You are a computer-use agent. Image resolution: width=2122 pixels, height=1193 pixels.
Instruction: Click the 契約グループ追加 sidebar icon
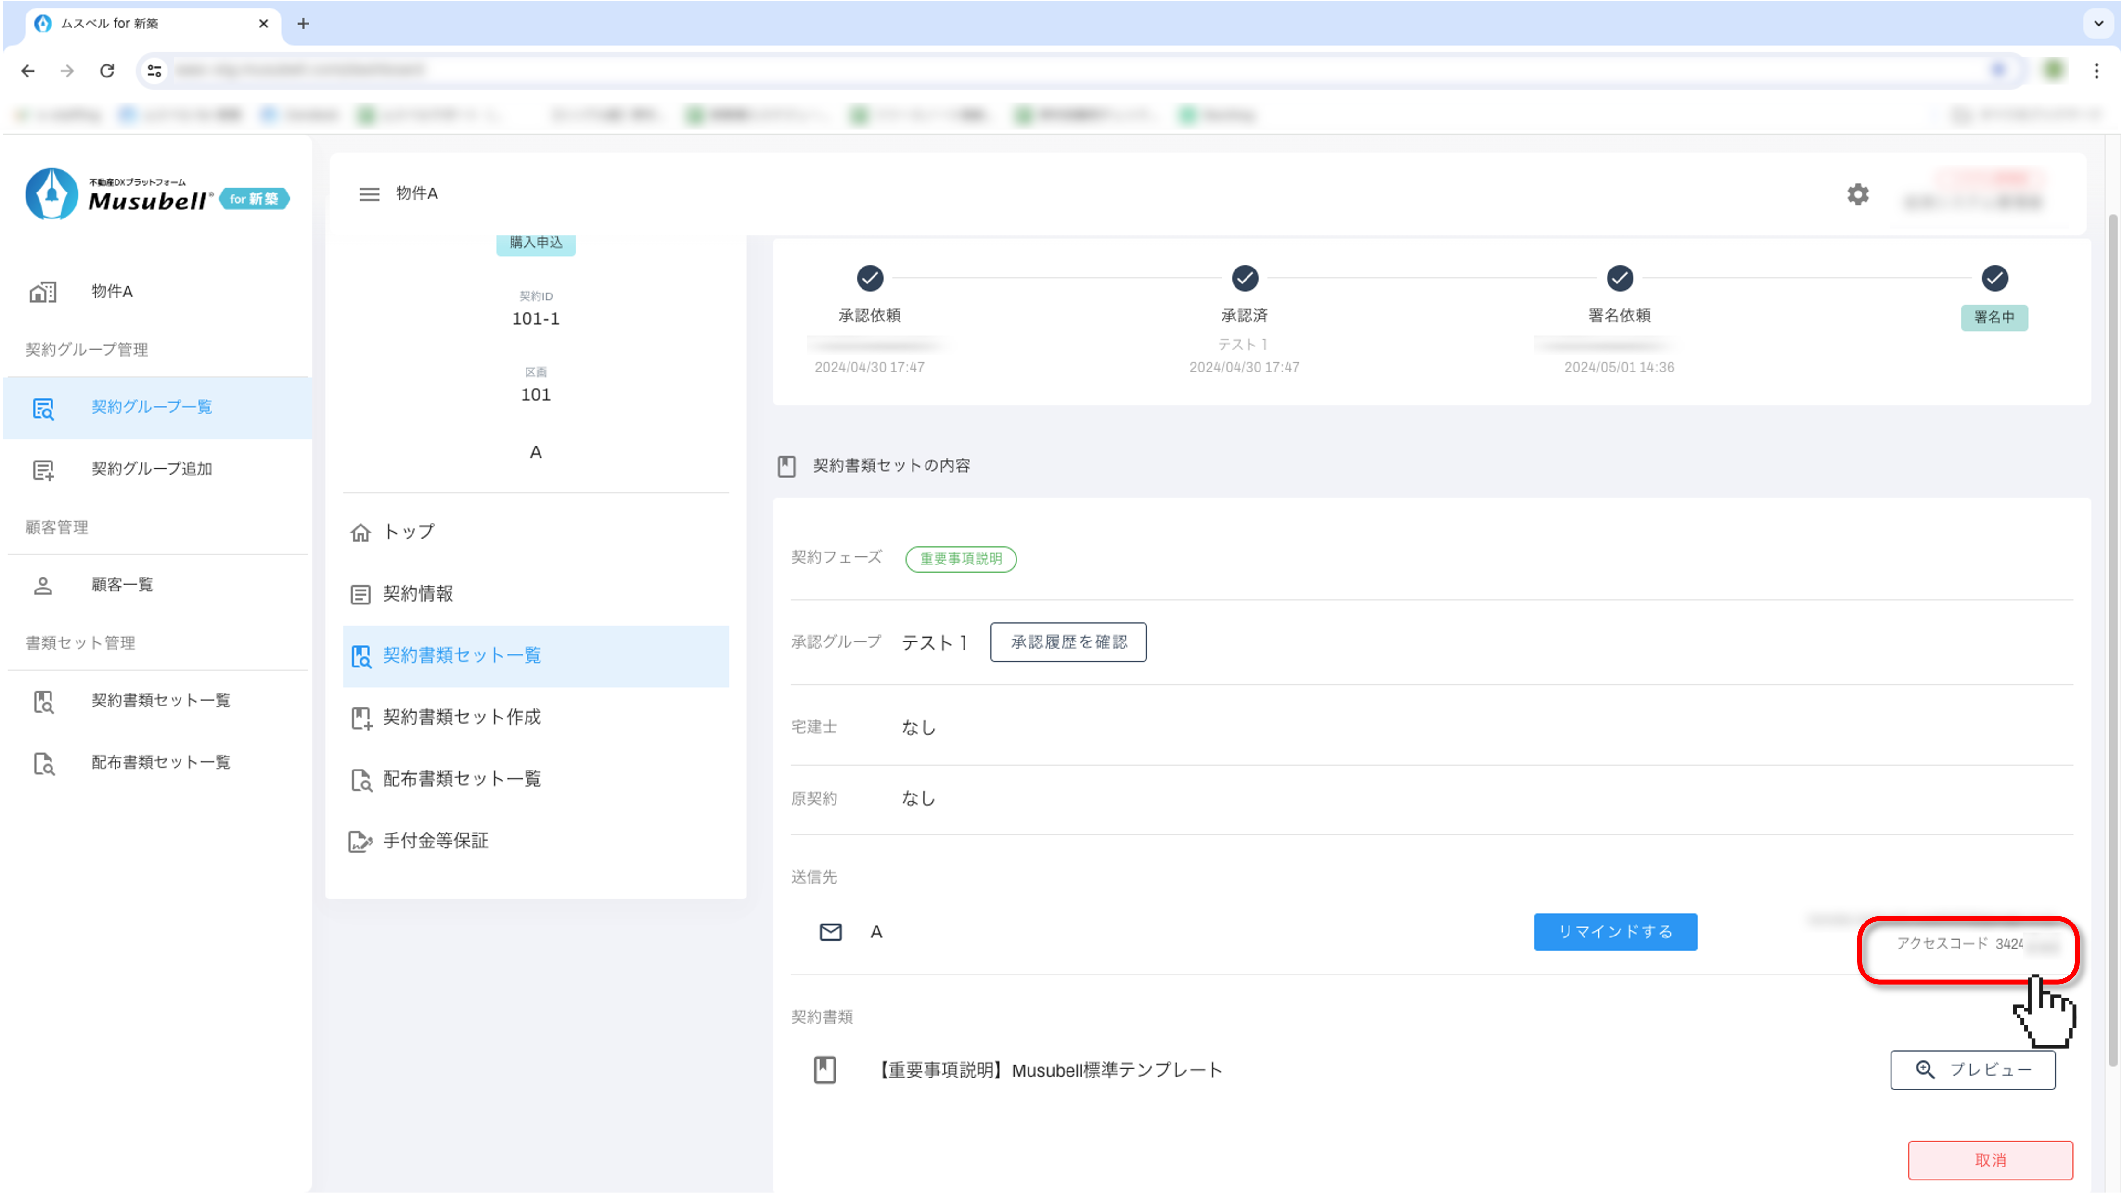click(43, 470)
